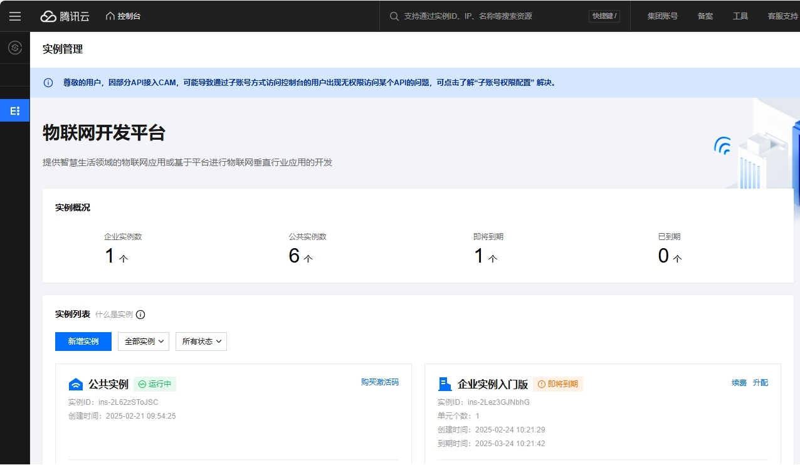Viewport: 800px width, 465px height.
Task: Click the 已到期 count 0
Action: [663, 256]
